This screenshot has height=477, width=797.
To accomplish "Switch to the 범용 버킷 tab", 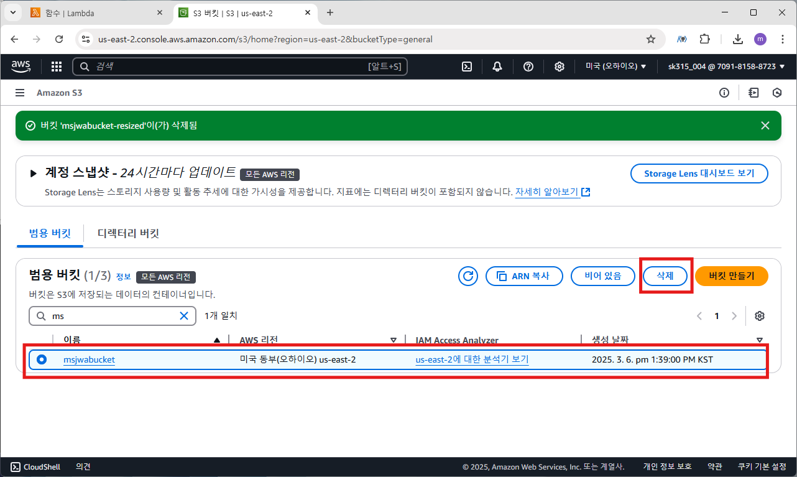I will pos(50,233).
